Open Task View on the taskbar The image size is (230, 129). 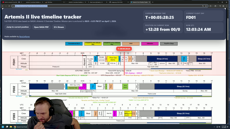click(7, 127)
